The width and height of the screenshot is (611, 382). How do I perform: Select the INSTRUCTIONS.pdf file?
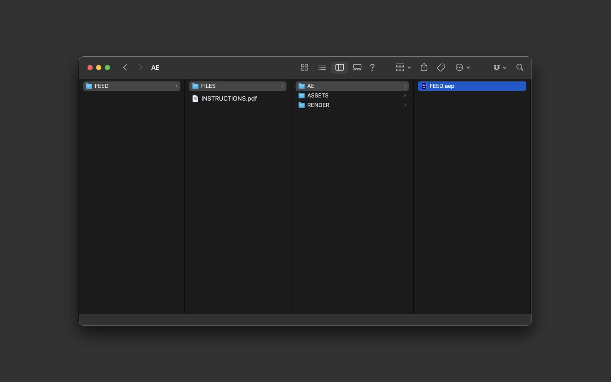[229, 99]
